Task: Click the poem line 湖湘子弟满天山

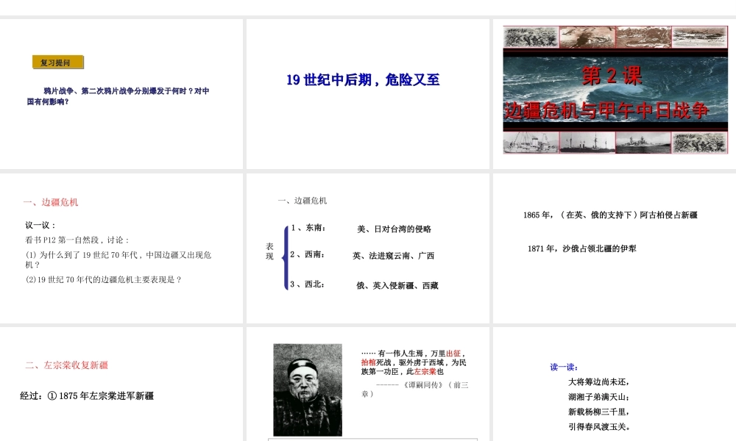Action: tap(598, 396)
